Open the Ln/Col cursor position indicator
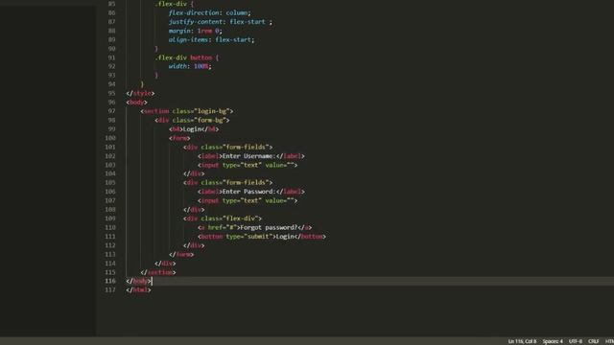The width and height of the screenshot is (614, 345). (522, 341)
